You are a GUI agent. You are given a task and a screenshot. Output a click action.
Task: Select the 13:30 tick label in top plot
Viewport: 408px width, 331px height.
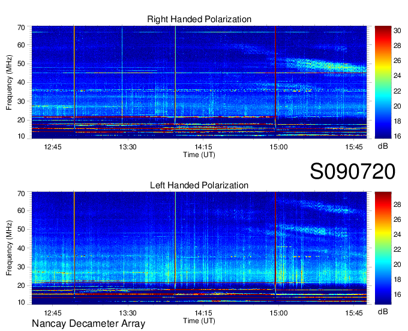(x=128, y=147)
